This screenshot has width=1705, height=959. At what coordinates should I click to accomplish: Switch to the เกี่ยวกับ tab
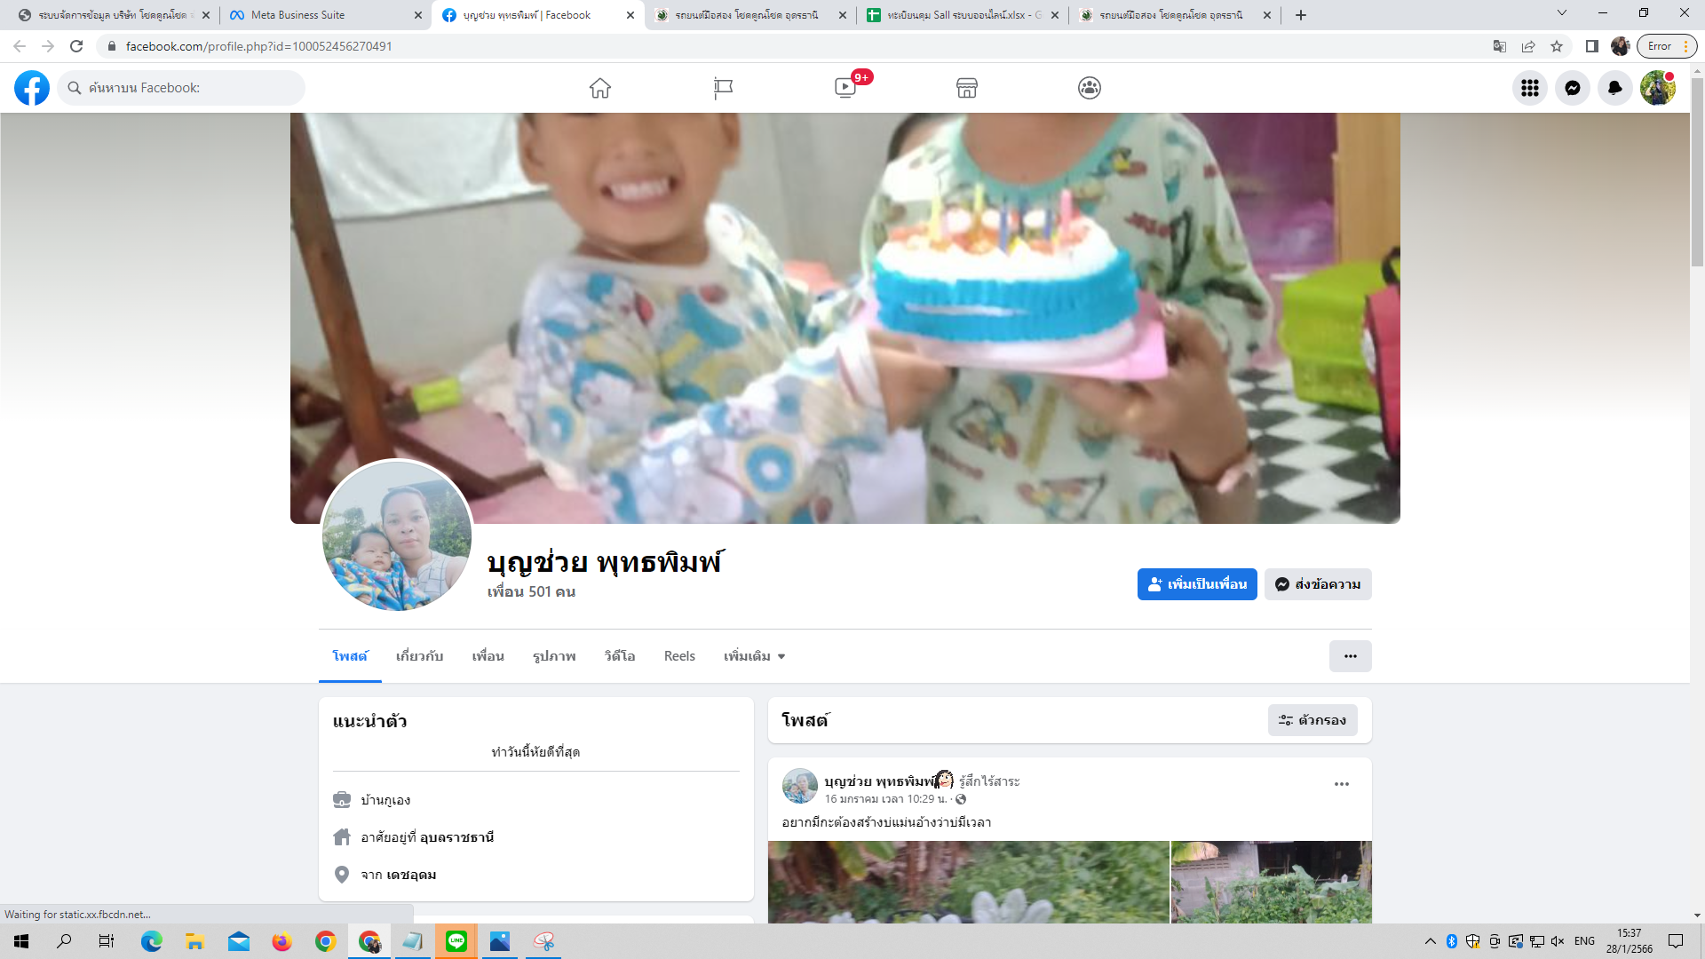[x=419, y=656]
